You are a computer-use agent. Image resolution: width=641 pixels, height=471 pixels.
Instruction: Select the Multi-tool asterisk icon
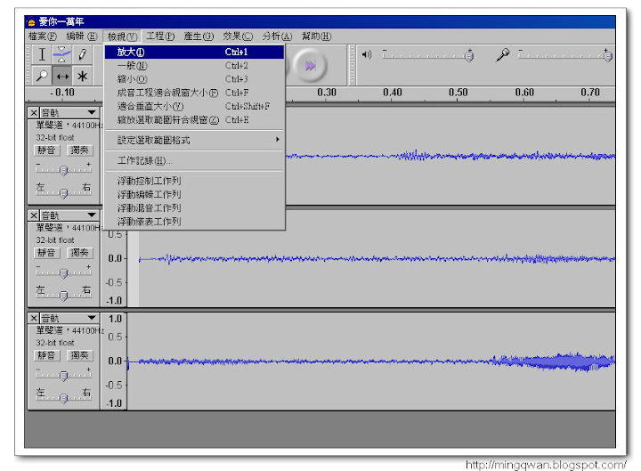pyautogui.click(x=82, y=76)
